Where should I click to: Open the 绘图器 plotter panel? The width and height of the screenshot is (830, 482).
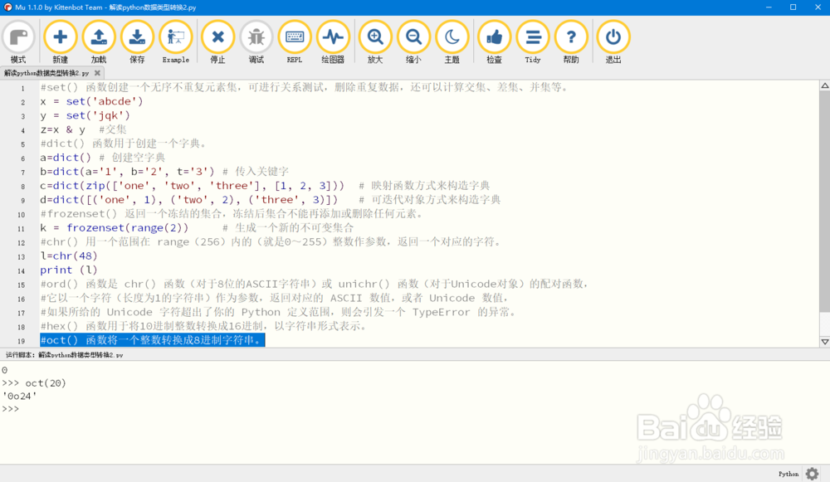pos(332,37)
